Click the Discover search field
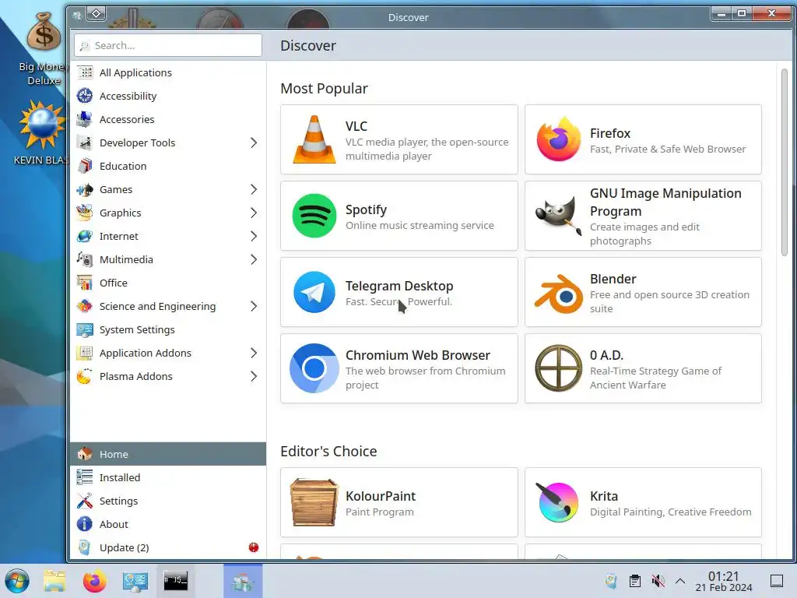797x598 pixels. pyautogui.click(x=168, y=45)
